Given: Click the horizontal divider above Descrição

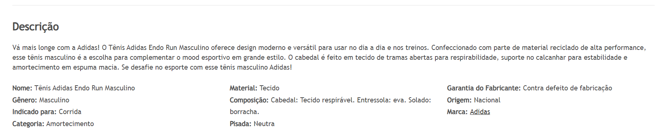Looking at the screenshot, I should [333, 5].
